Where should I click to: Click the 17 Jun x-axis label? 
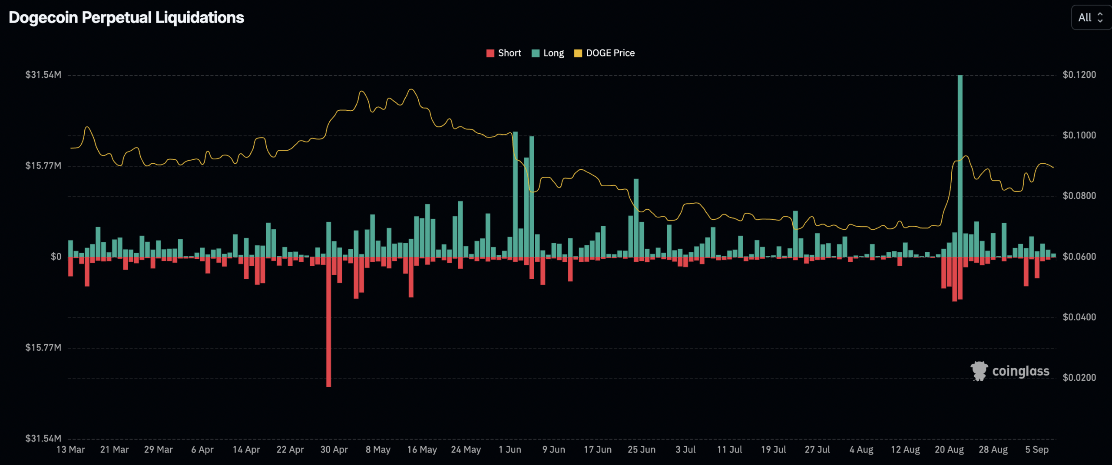(x=598, y=449)
